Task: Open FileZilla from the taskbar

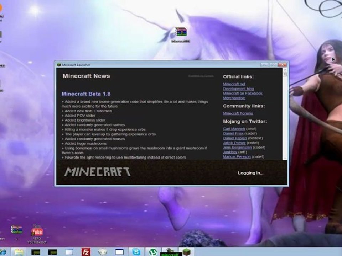Action: [x=86, y=252]
